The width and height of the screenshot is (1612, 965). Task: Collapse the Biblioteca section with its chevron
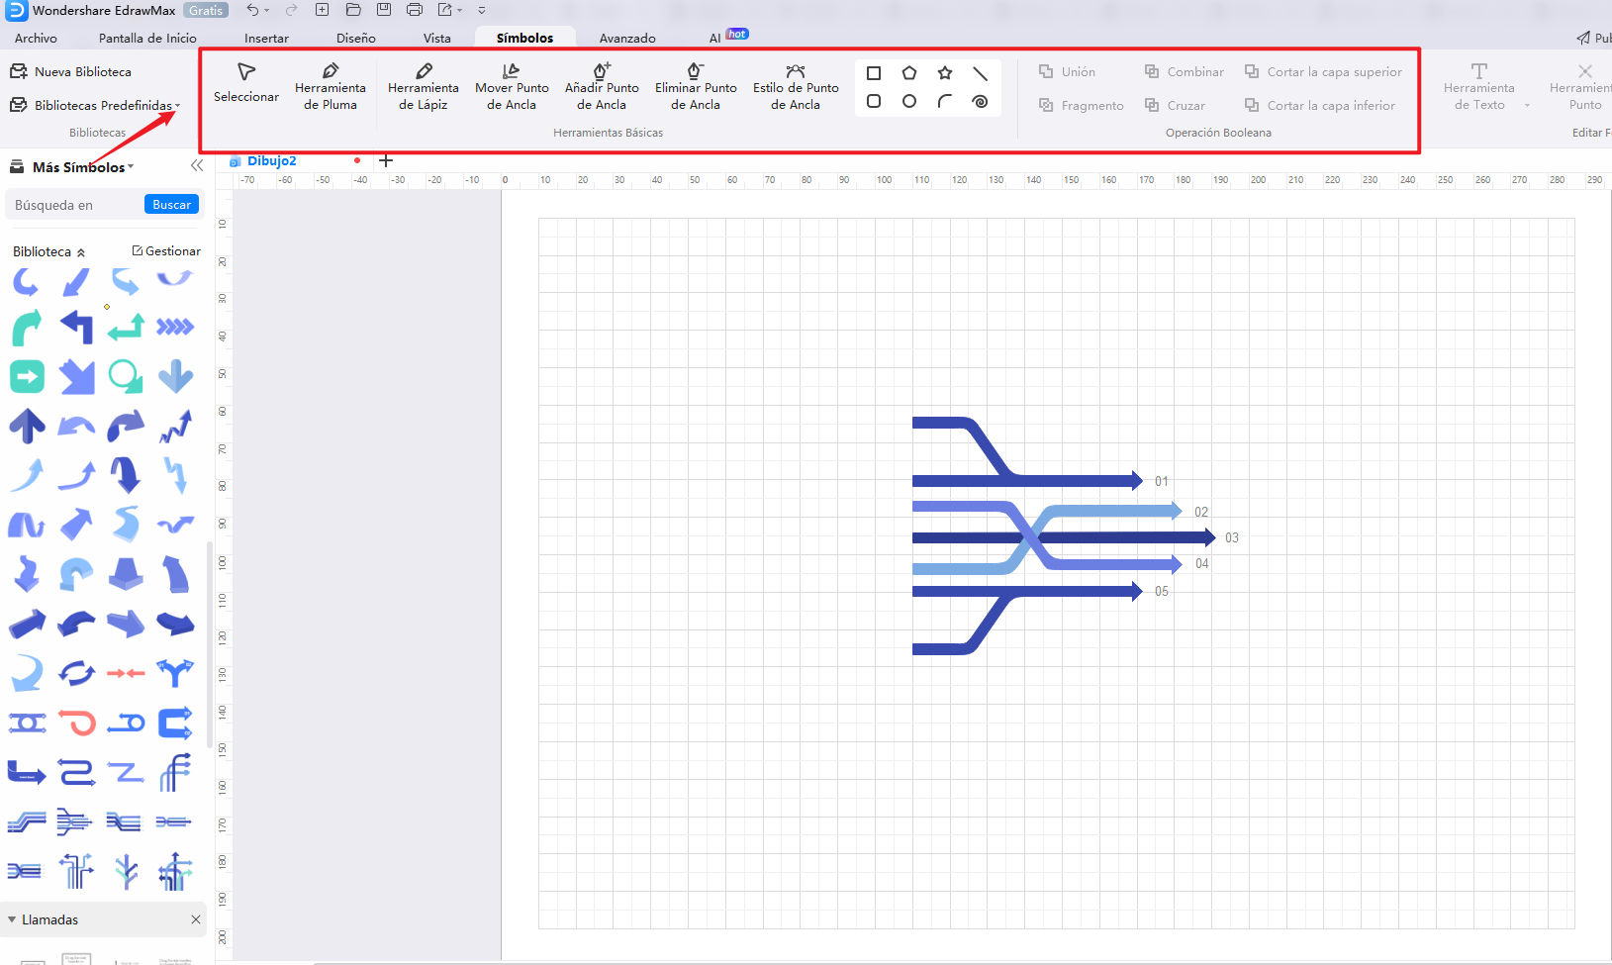point(81,251)
